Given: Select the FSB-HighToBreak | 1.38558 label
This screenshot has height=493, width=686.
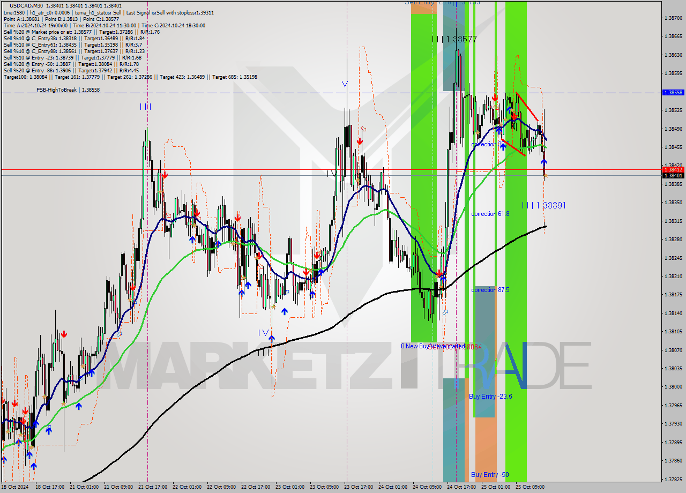Looking at the screenshot, I should point(68,90).
